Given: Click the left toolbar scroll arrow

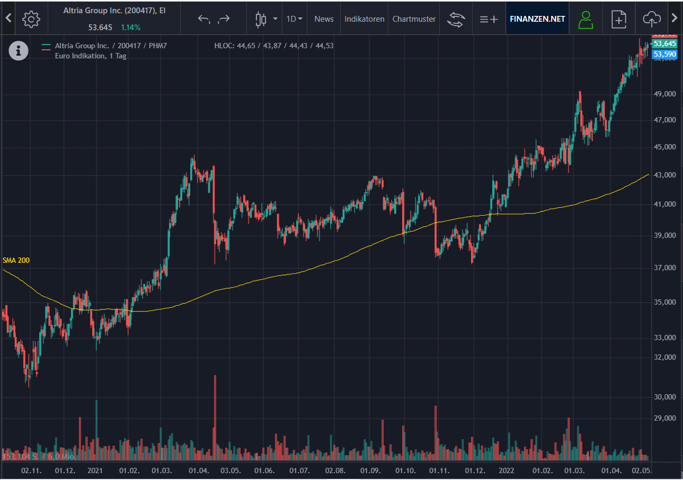Looking at the screenshot, I should tap(8, 18).
